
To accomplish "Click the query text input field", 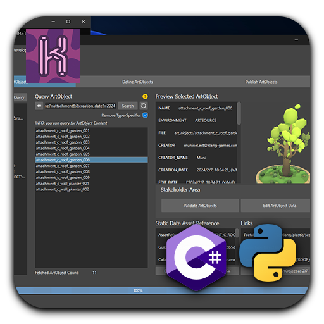I will click(80, 106).
